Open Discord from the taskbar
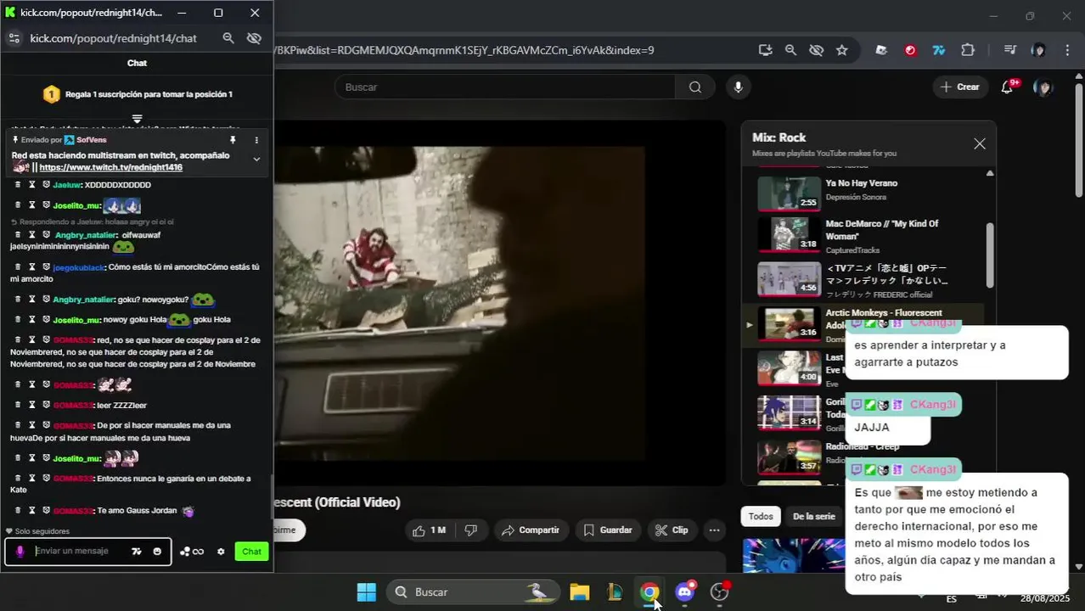 pos(685,592)
